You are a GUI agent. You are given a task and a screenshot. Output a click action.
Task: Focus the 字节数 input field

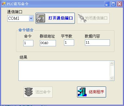pyautogui.click(x=69, y=42)
